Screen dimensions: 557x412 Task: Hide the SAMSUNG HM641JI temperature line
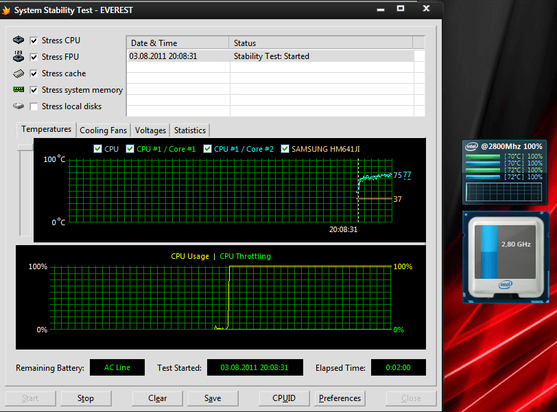click(285, 148)
